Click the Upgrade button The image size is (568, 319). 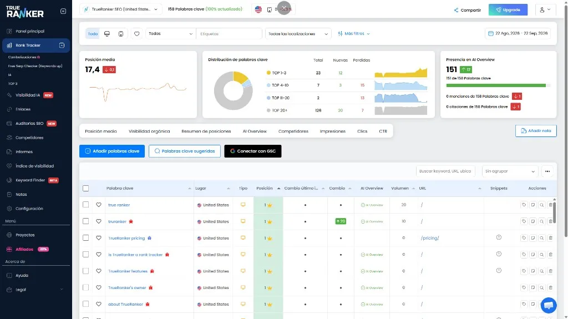coord(508,10)
